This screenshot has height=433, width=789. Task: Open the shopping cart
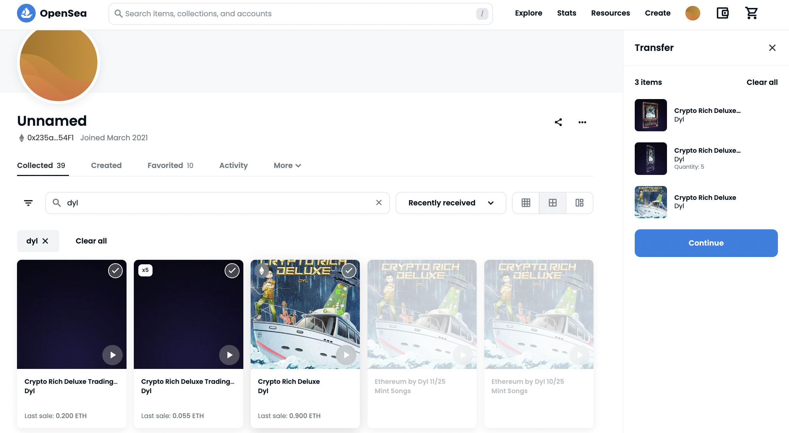click(x=751, y=13)
